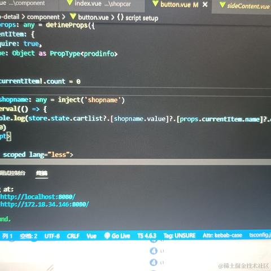The width and height of the screenshot is (271, 271).
Task: Click the braces icon before script setup
Action: (x=120, y=18)
